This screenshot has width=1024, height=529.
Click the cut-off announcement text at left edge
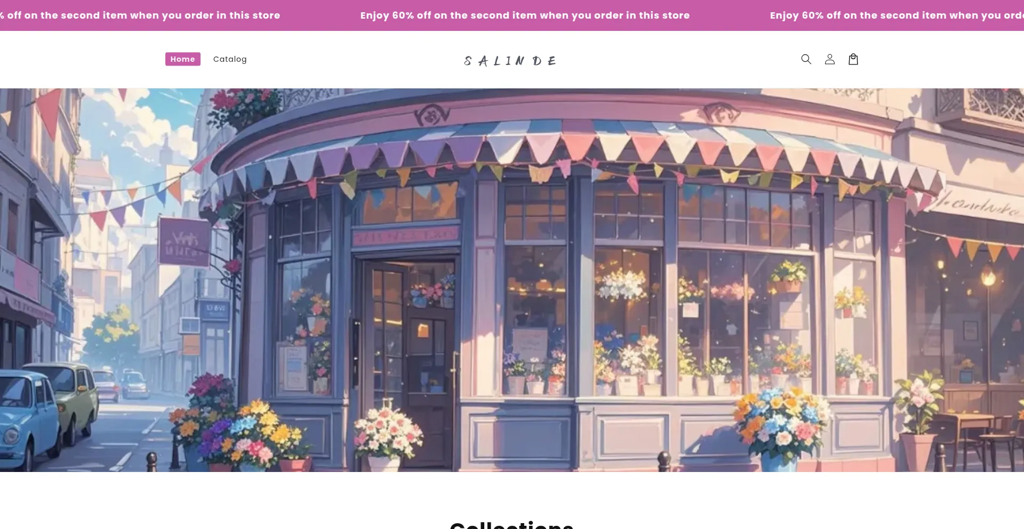[x=140, y=15]
